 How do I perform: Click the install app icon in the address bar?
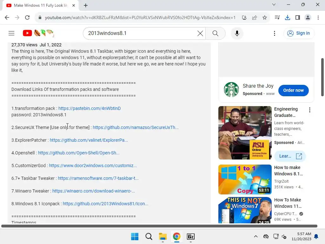coord(244,17)
